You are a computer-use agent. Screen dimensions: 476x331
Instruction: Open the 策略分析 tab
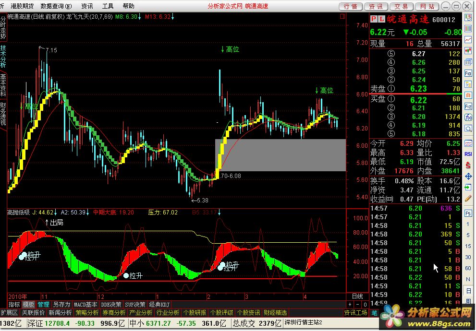tap(87, 312)
